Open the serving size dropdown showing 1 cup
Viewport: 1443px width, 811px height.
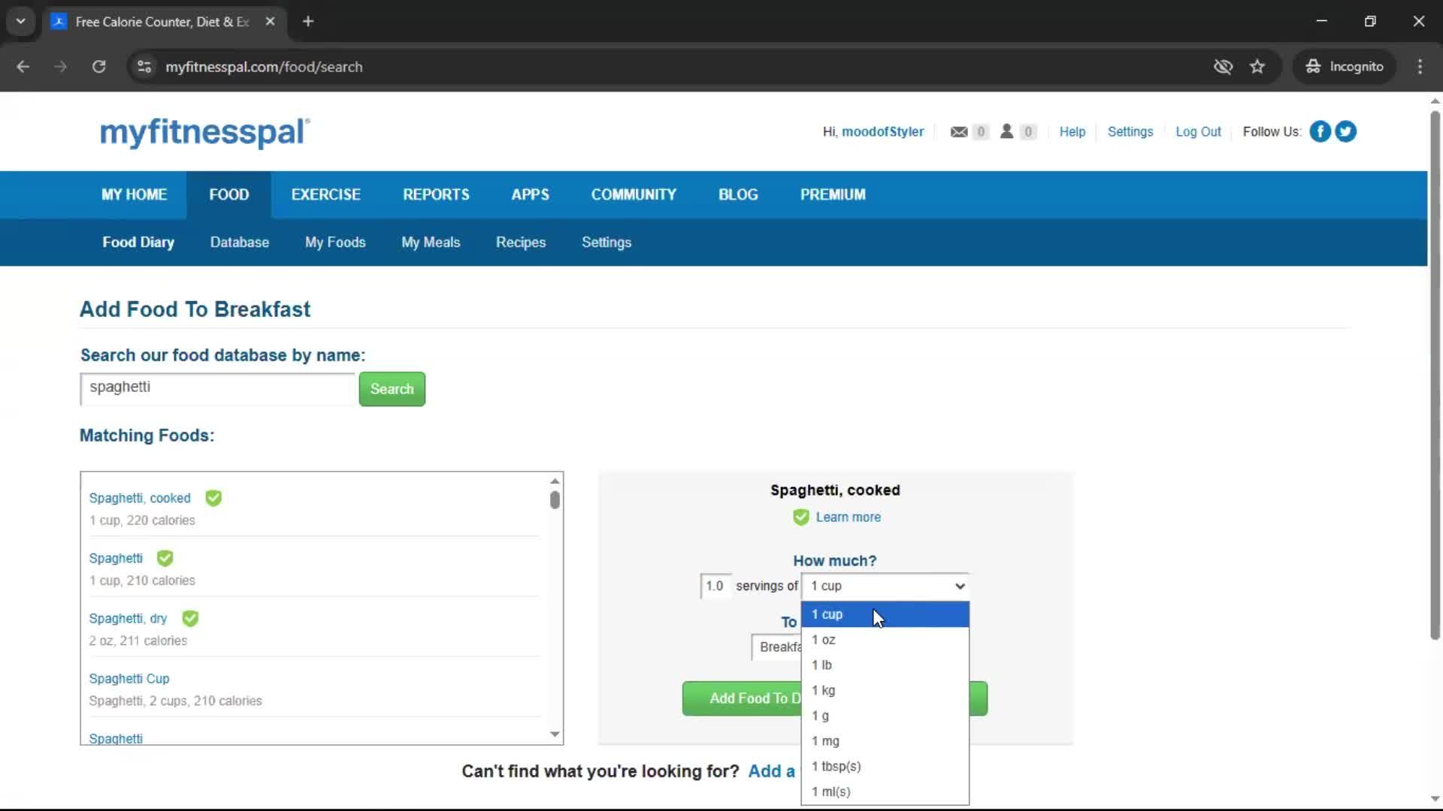(885, 586)
